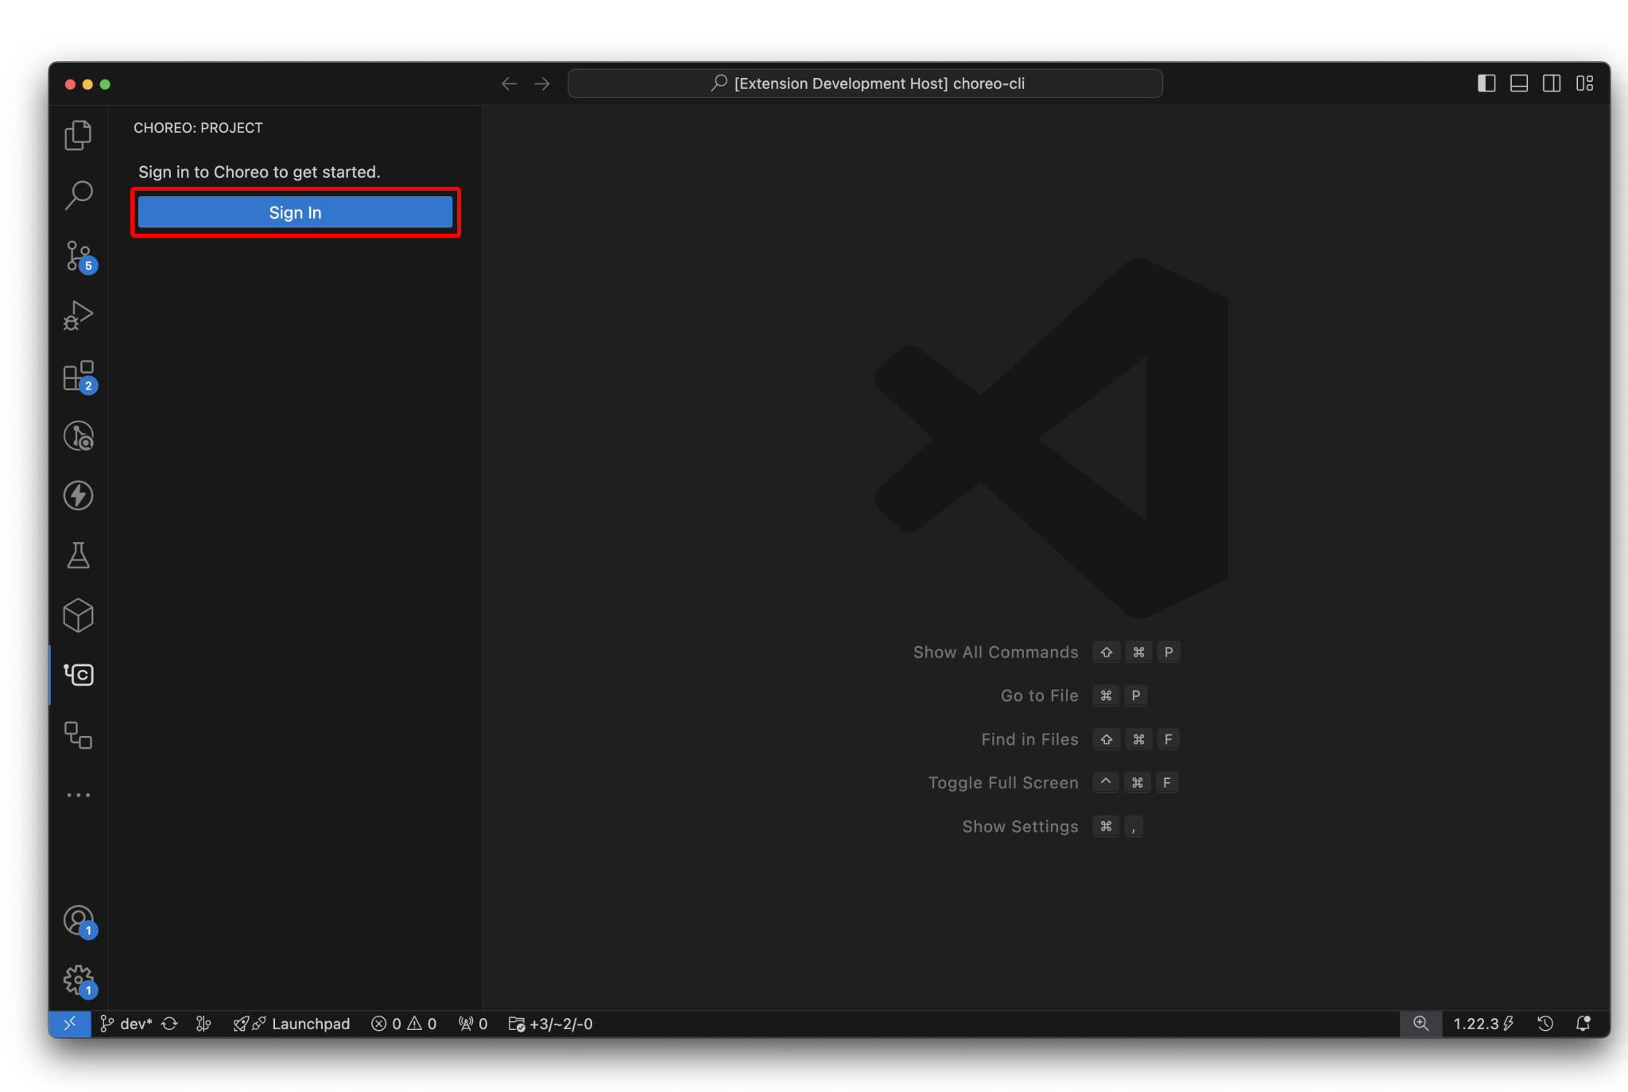Go back in navigation history
Viewport: 1628px width, 1092px height.
509,83
